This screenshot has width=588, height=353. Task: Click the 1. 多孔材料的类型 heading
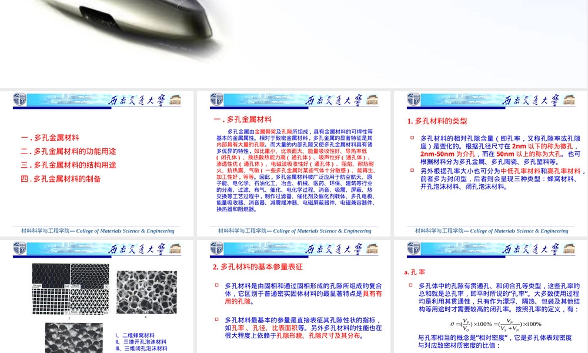click(x=437, y=121)
